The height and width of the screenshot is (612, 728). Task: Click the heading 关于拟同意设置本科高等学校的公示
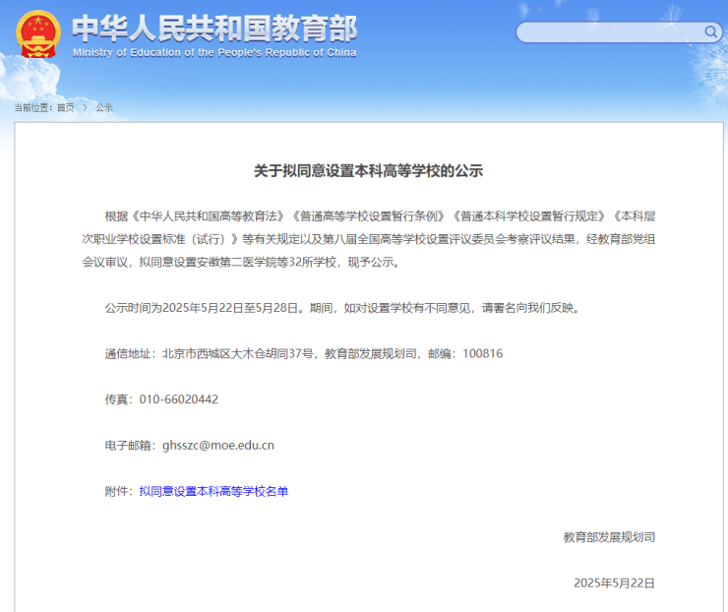pos(368,171)
